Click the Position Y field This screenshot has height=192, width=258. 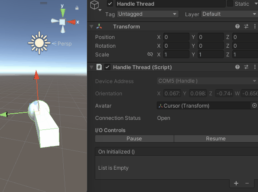click(211, 37)
